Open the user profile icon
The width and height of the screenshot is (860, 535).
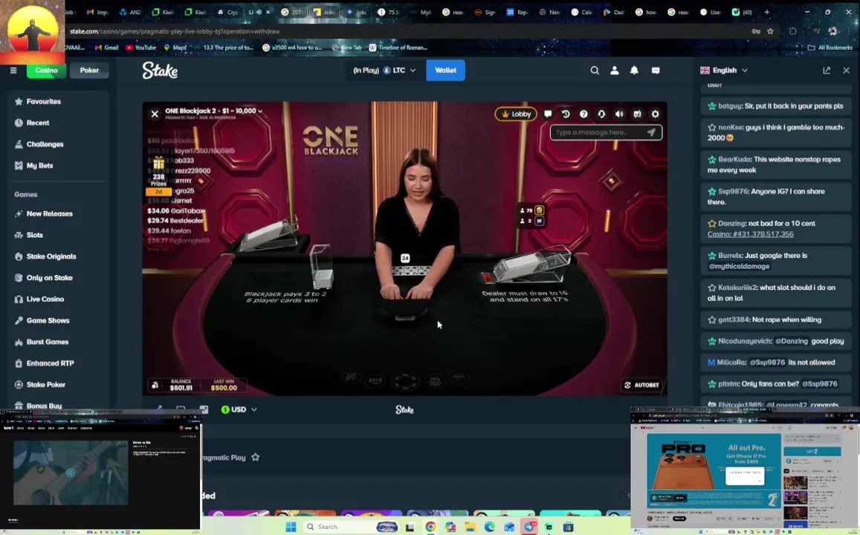point(614,70)
